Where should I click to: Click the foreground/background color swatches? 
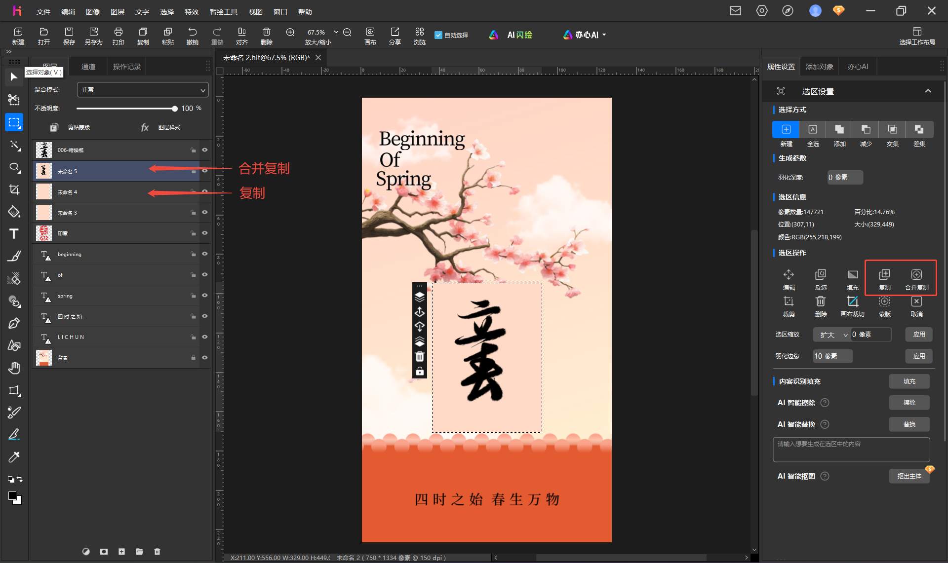point(14,498)
